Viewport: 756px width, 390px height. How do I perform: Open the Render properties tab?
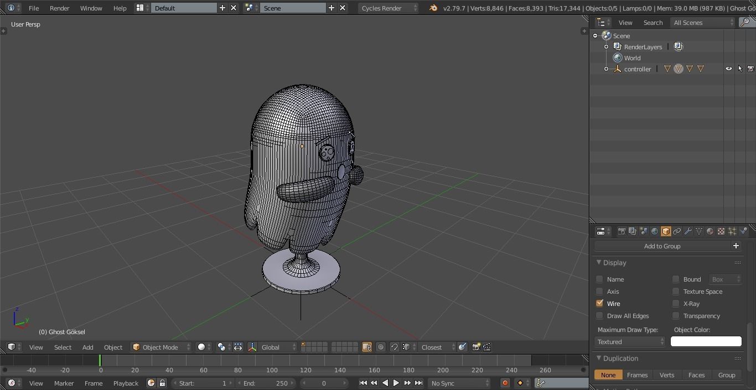coord(622,231)
